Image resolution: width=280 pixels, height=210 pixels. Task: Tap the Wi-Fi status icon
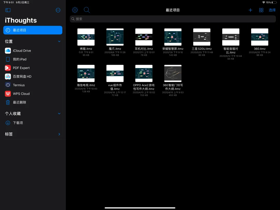click(x=264, y=3)
